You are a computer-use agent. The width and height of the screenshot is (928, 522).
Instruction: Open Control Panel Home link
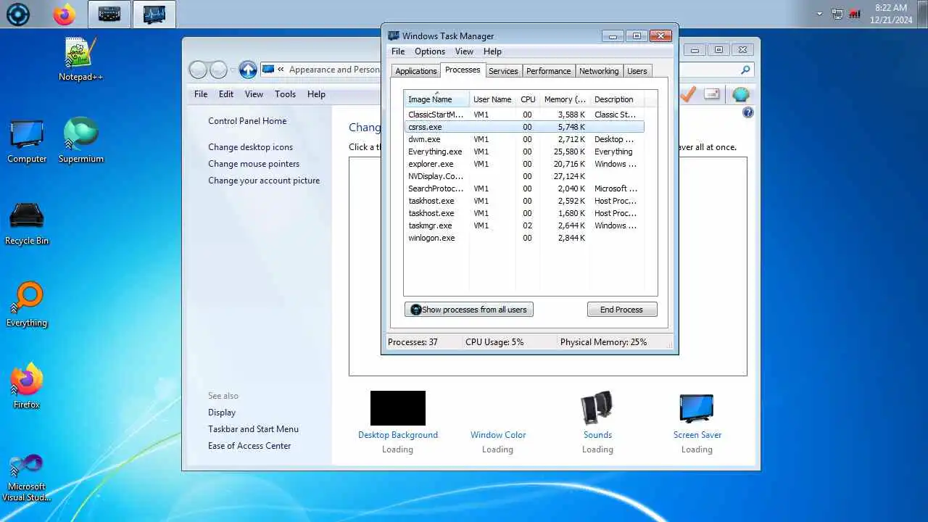[247, 121]
